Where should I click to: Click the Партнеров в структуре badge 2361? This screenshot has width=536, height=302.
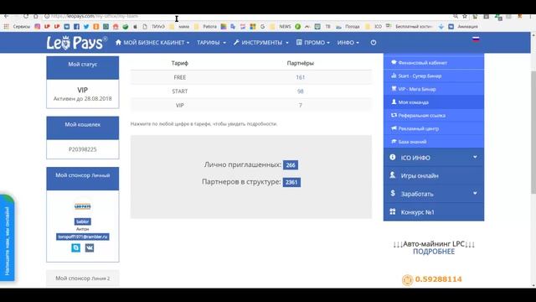coord(291,182)
